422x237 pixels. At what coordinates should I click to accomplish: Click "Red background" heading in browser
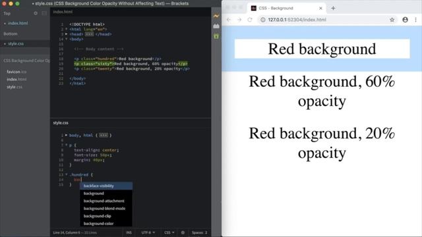[322, 49]
